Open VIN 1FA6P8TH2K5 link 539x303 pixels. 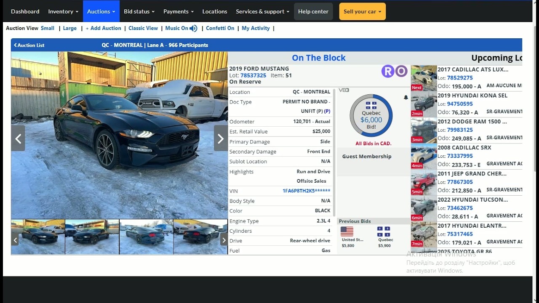[x=306, y=191]
